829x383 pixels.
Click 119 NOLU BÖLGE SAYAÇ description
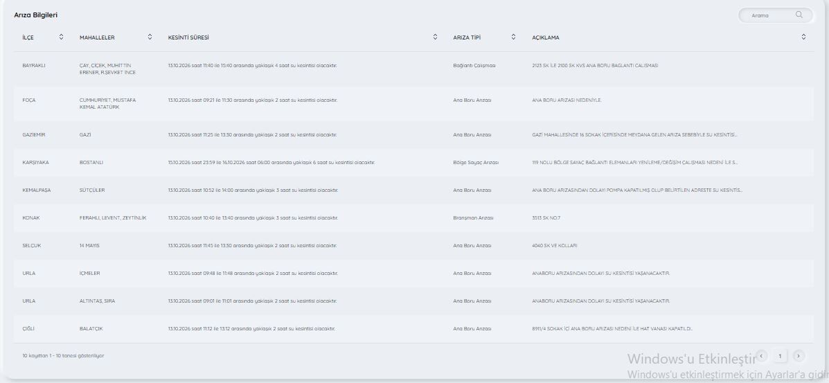[x=635, y=162]
